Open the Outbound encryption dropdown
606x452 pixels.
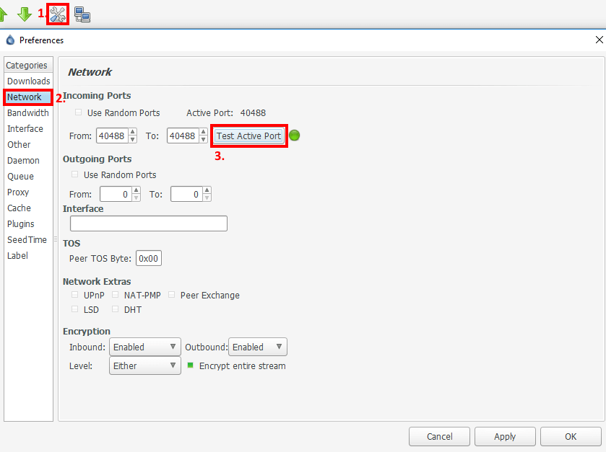pos(257,347)
